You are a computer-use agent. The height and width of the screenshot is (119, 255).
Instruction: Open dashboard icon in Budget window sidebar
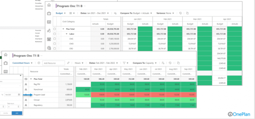click(49, 22)
